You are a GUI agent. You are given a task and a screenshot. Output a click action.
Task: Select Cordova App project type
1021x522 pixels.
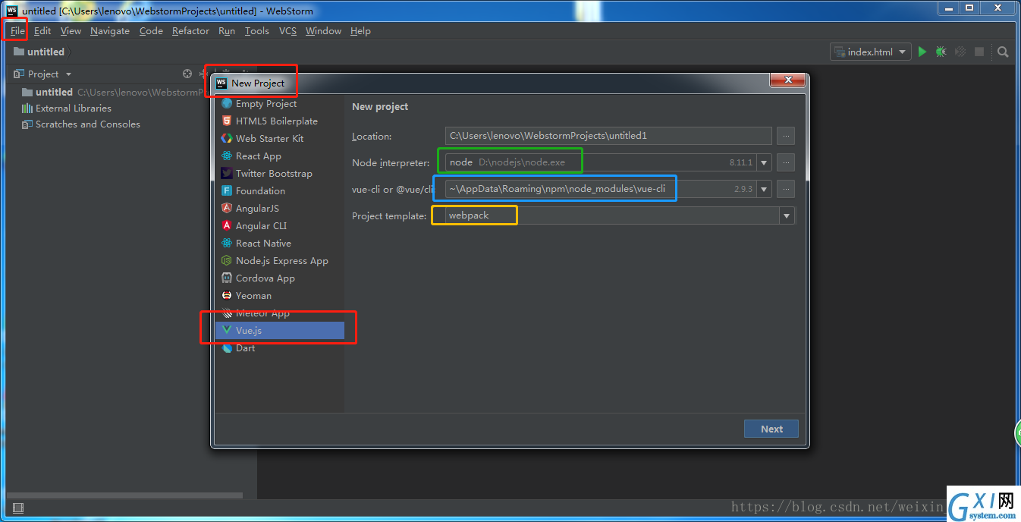pos(280,278)
